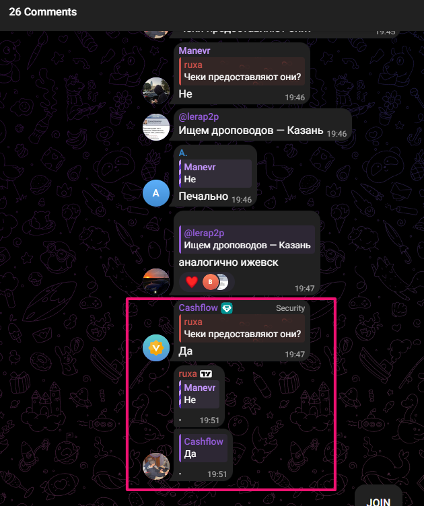Open the @lerap2p profile picture
The width and height of the screenshot is (424, 506).
(156, 127)
